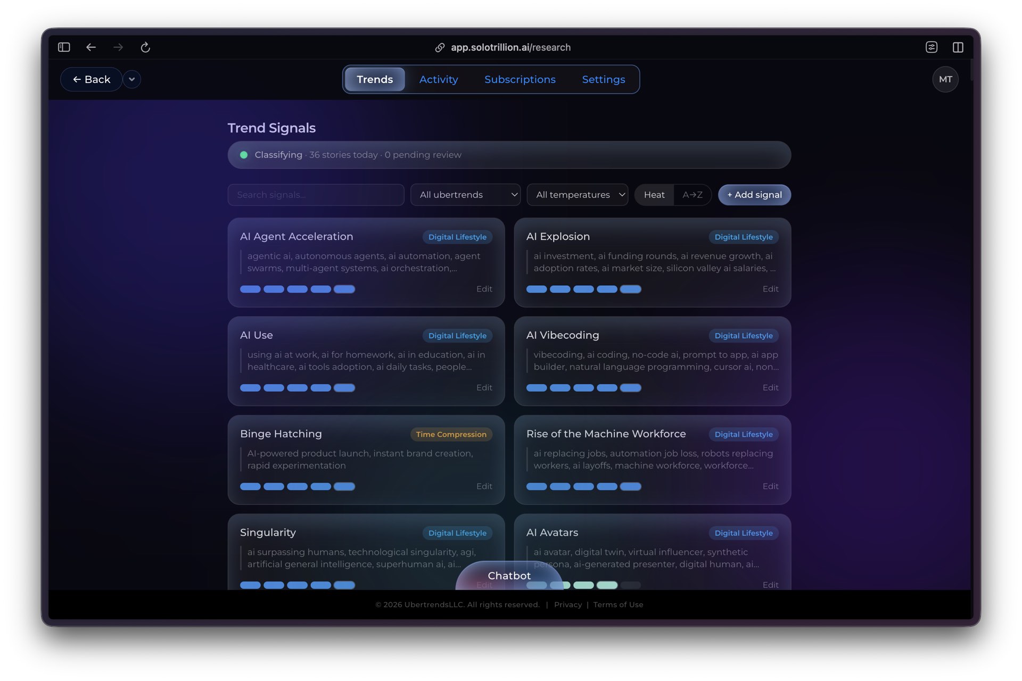This screenshot has height=681, width=1022.
Task: Sort signals by Heat
Action: point(654,195)
